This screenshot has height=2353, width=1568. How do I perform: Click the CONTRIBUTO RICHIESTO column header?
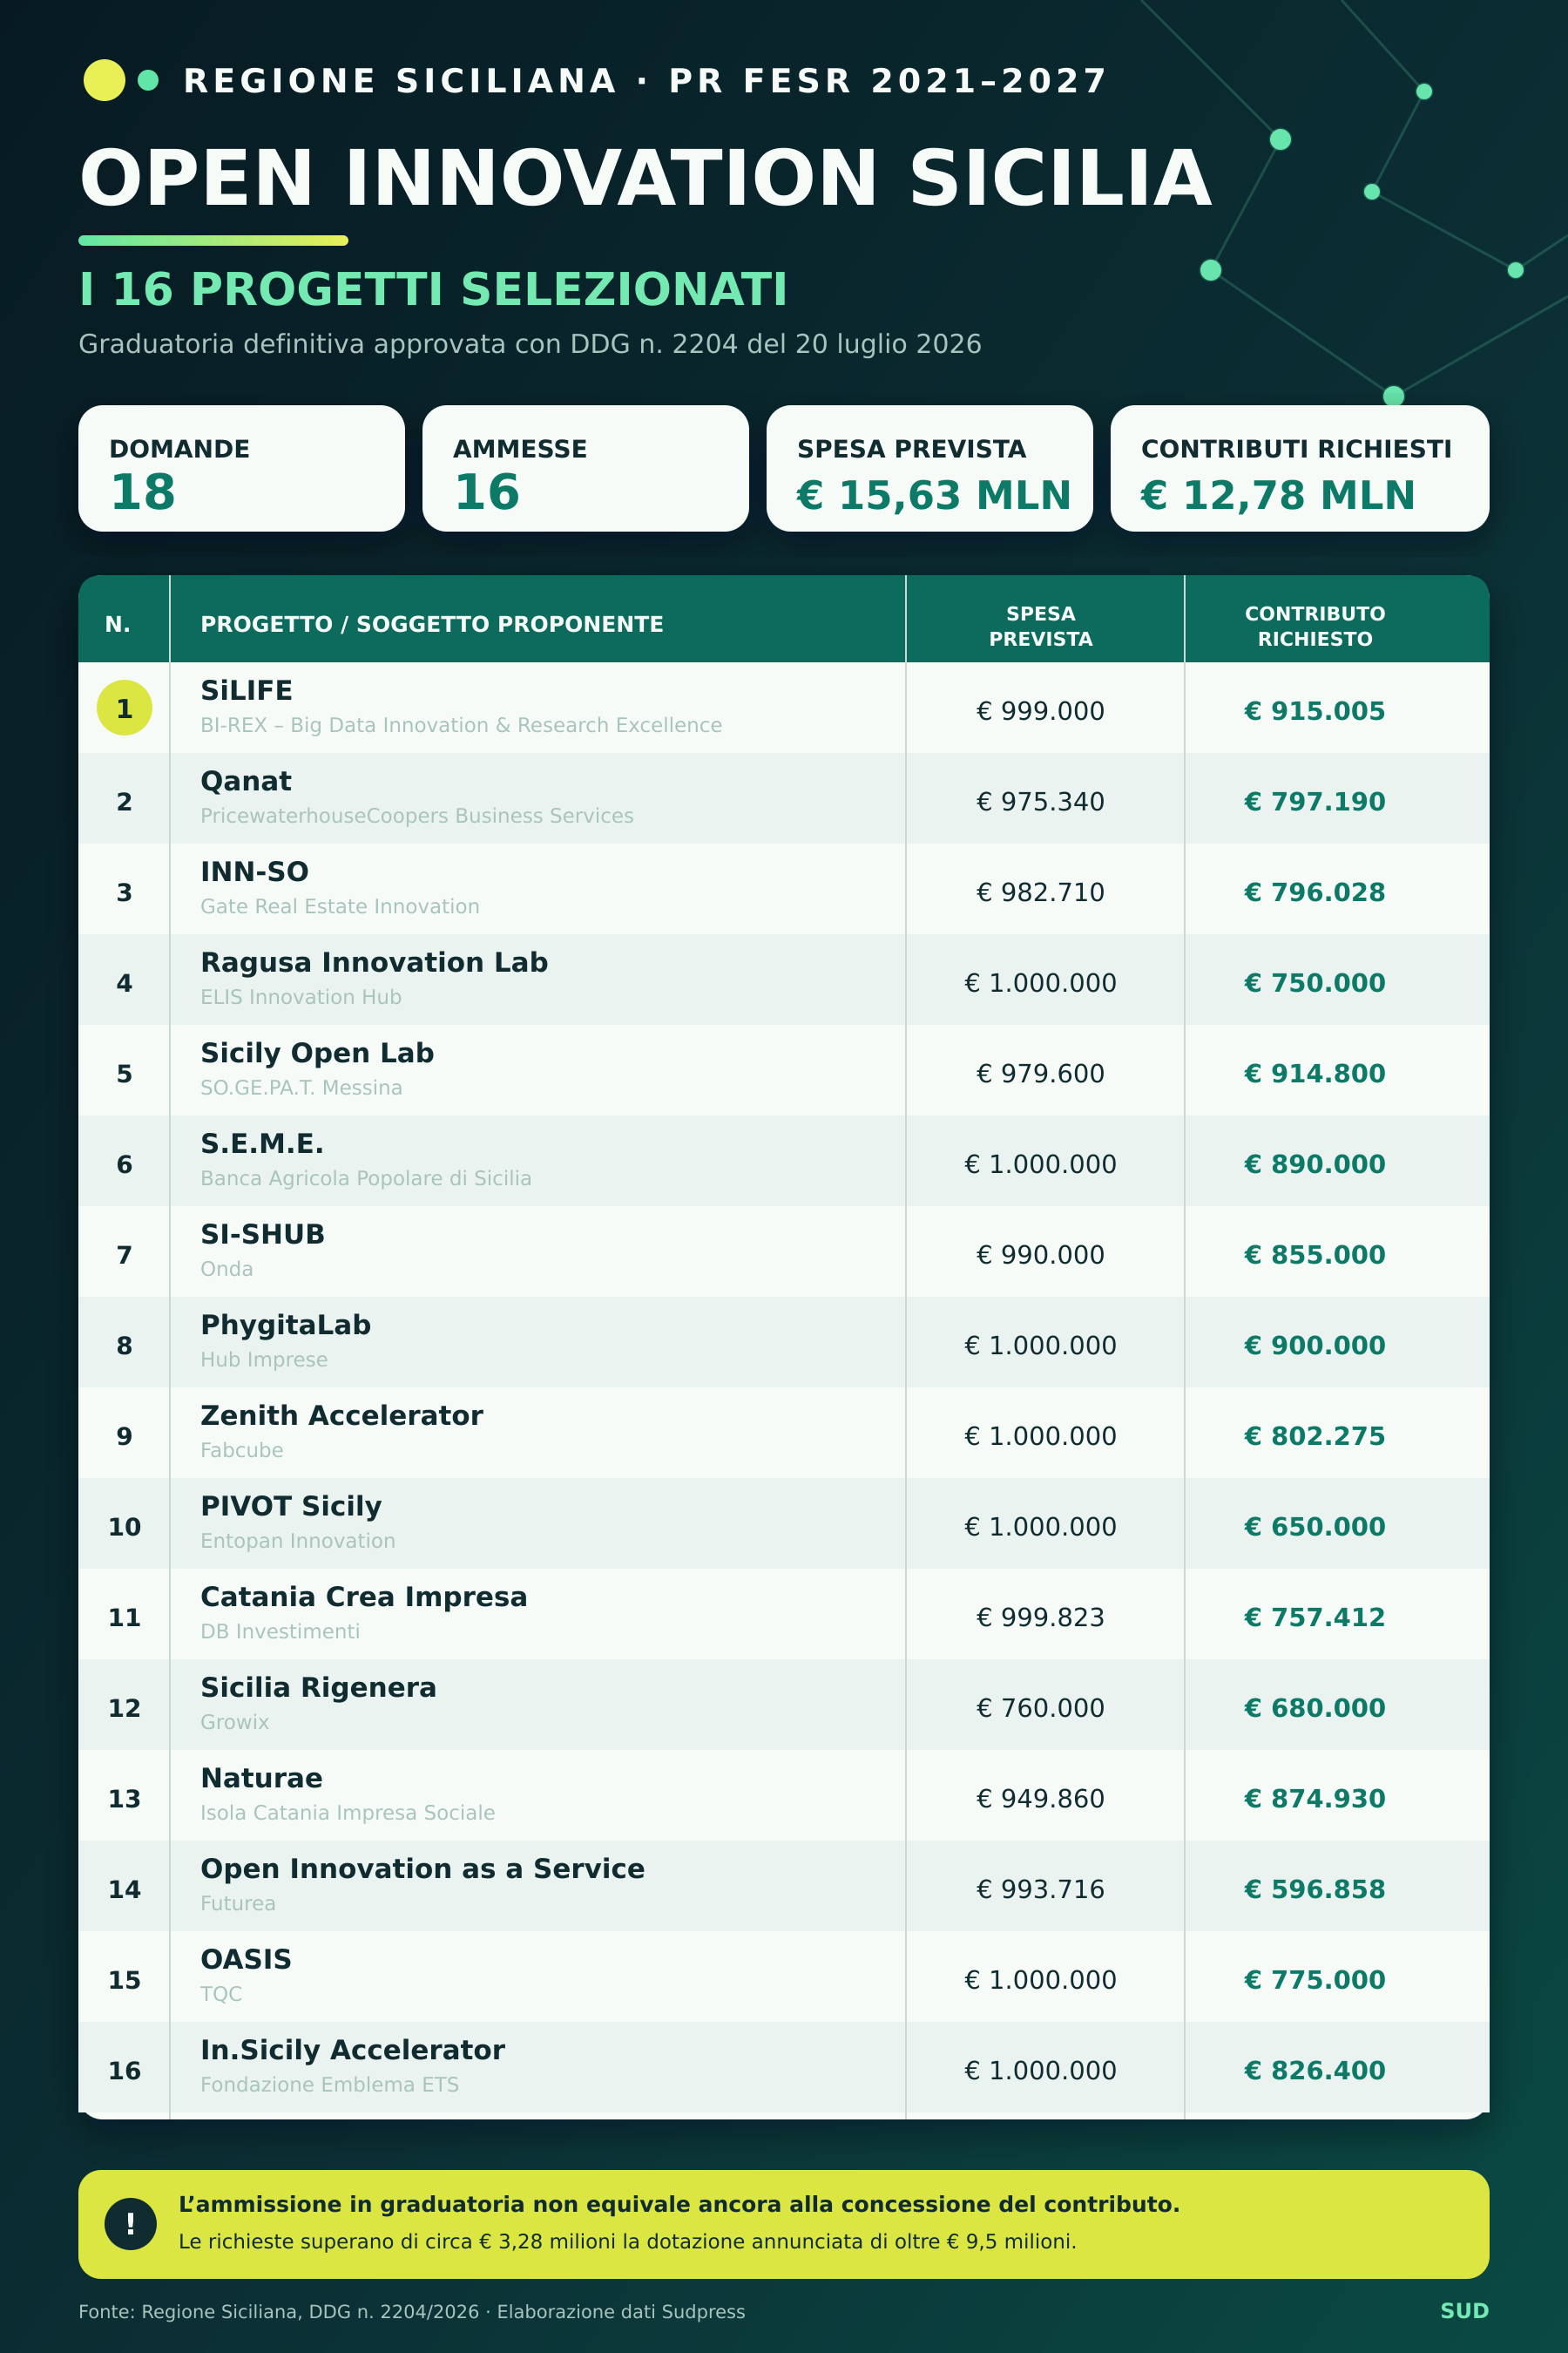[x=1315, y=627]
